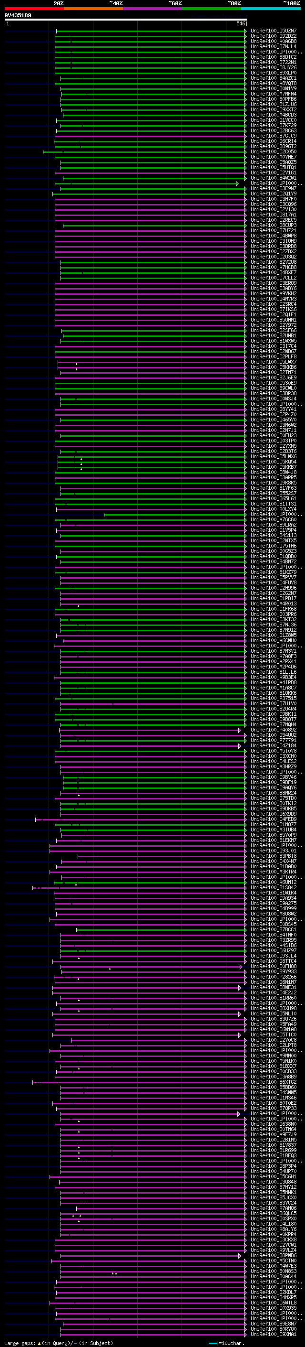Select the UniRef100_Q03PR6 label

[274, 614]
